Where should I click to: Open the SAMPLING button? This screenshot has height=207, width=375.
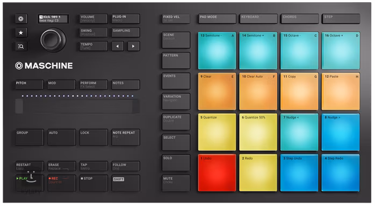(126, 33)
